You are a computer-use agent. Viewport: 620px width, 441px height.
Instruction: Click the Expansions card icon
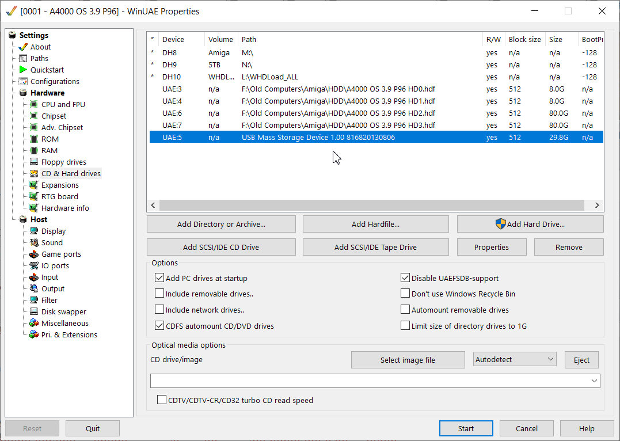[34, 185]
